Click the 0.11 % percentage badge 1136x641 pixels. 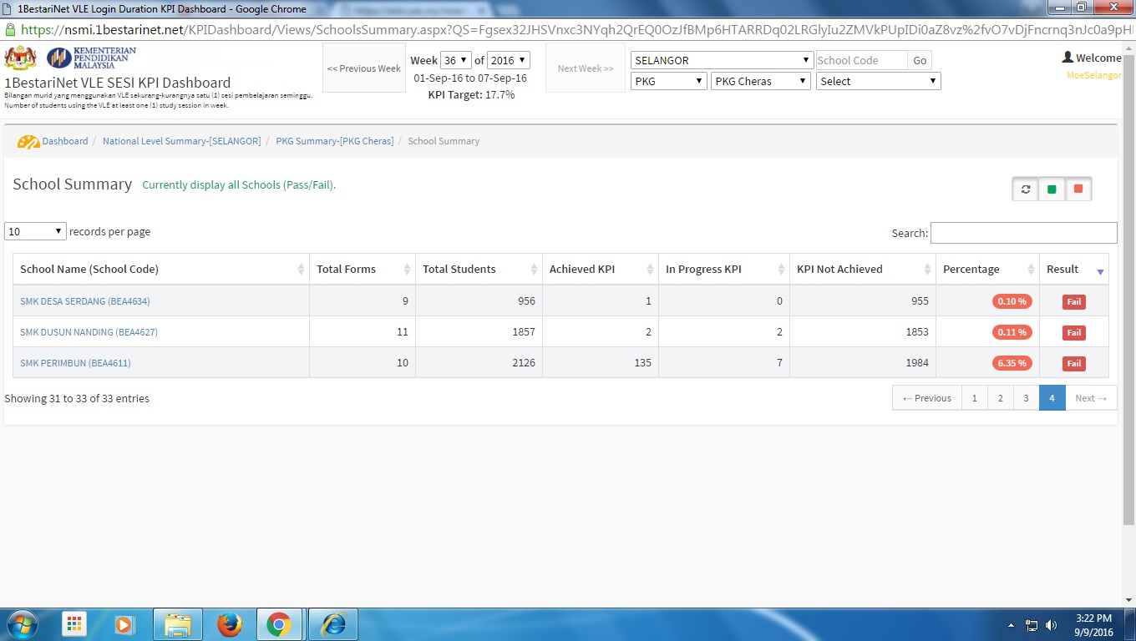click(1012, 332)
